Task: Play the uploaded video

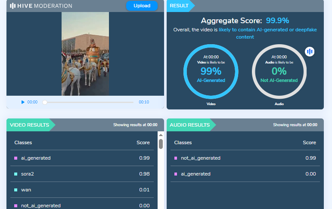Action: tap(23, 102)
